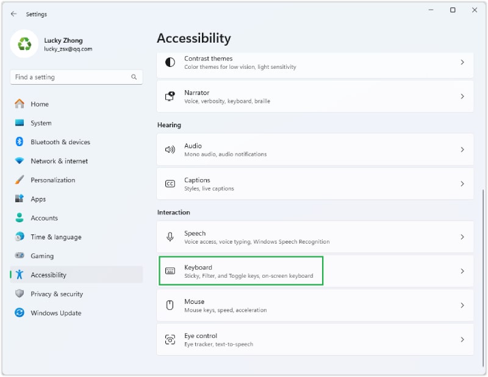Image resolution: width=488 pixels, height=377 pixels.
Task: Click the Narrator icon
Action: coord(170,96)
